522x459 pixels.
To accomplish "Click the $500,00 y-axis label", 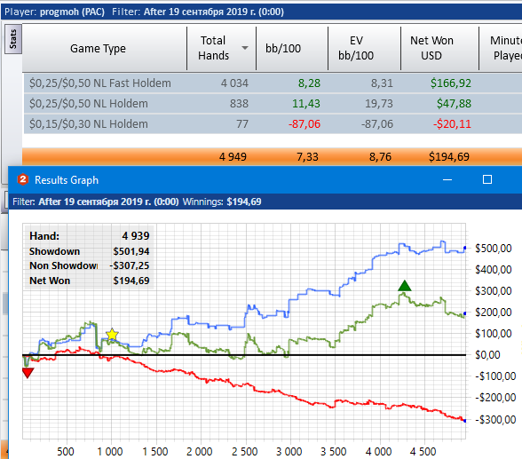I will (x=494, y=249).
